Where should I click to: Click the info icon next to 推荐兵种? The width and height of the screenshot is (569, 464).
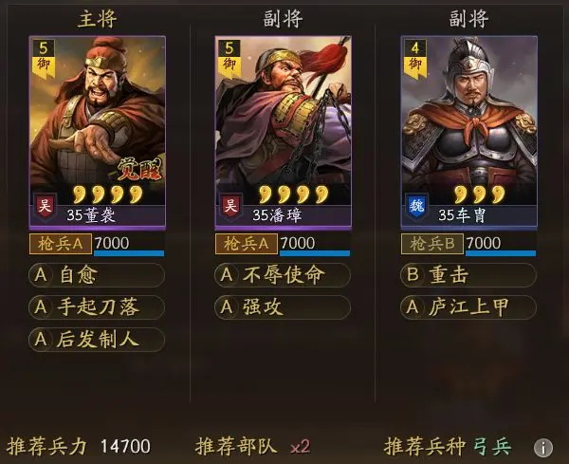point(543,447)
